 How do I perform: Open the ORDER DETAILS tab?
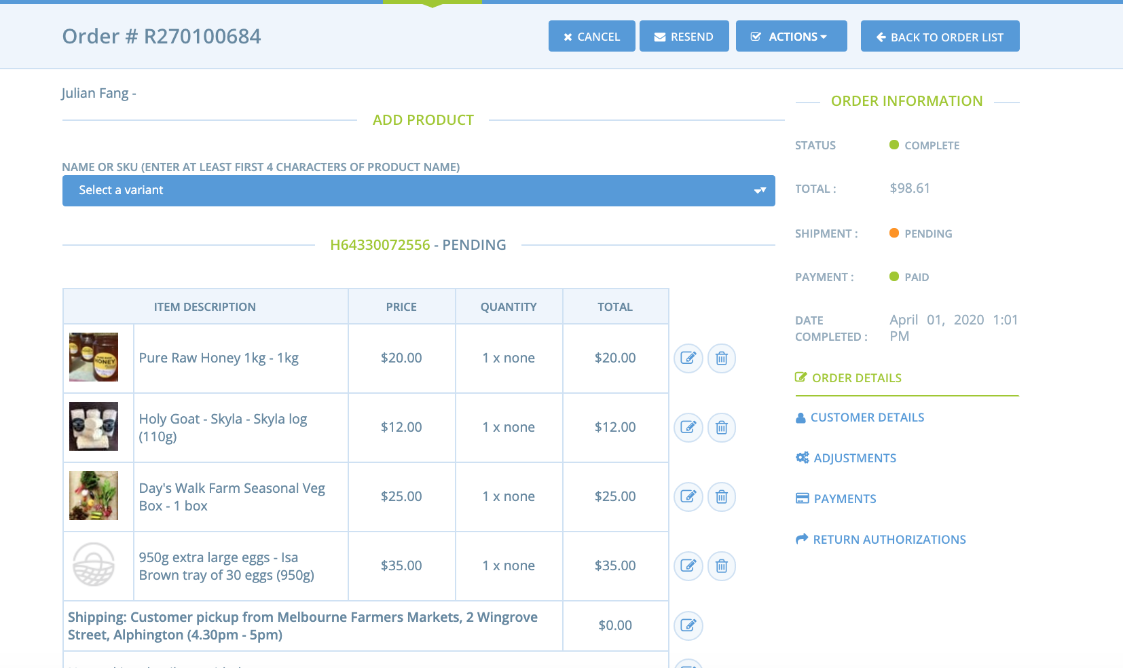click(x=849, y=378)
